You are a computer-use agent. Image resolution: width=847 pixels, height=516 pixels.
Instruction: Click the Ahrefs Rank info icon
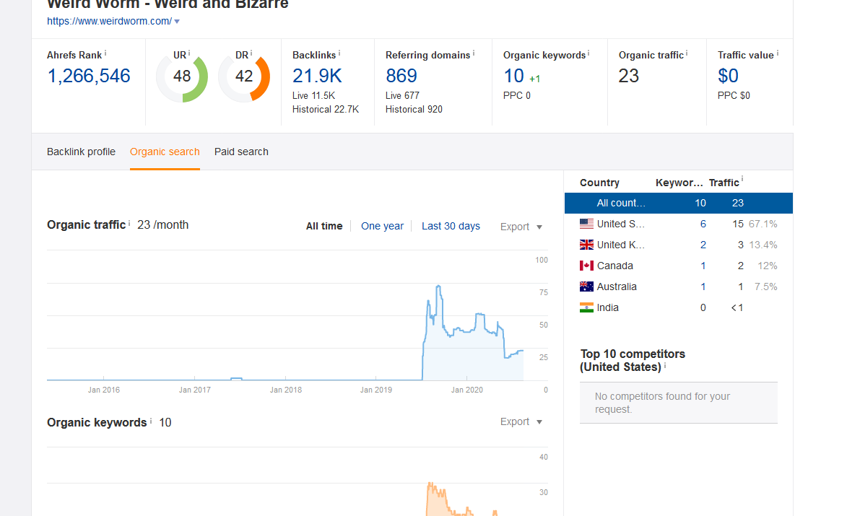point(105,53)
